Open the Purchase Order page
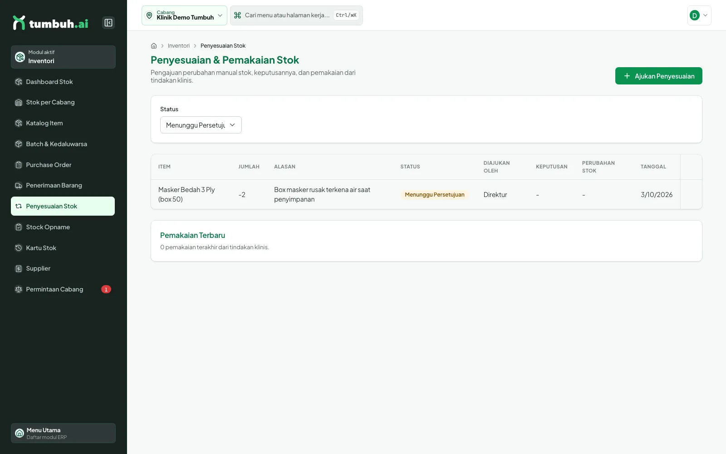Screen dimensions: 726x454 click(x=63, y=165)
